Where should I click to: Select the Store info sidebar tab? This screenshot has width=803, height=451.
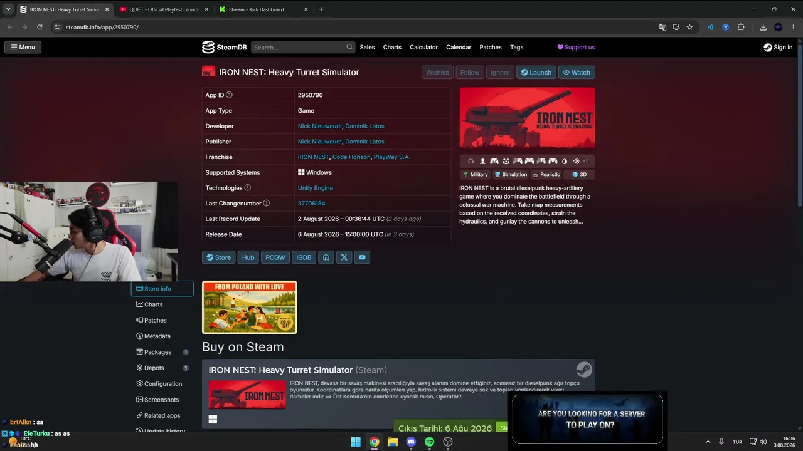click(162, 289)
